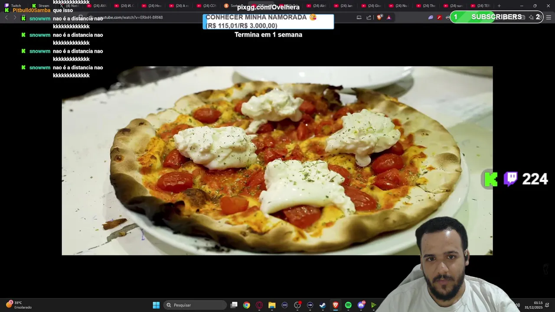Click the Brave Shields lion icon
The image size is (555, 312).
[x=379, y=17]
